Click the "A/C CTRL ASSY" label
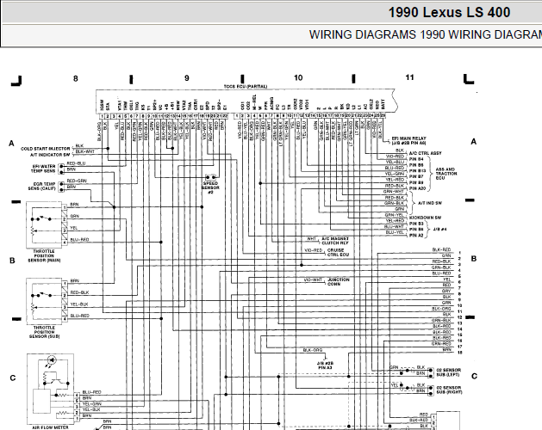The width and height of the screenshot is (542, 430). tap(425, 153)
